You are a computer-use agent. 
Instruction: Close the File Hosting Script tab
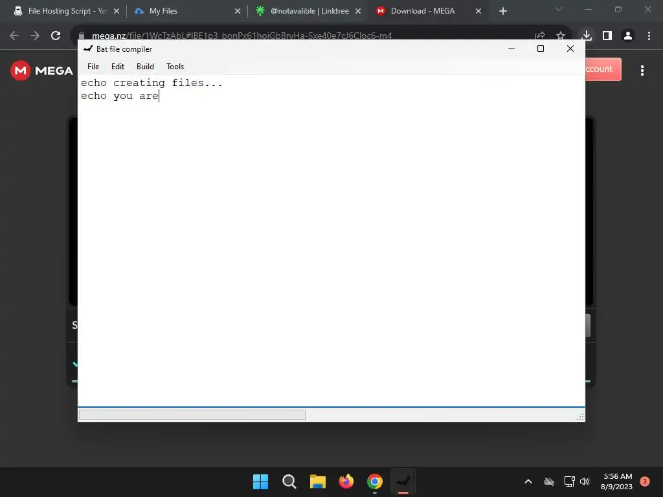(117, 12)
